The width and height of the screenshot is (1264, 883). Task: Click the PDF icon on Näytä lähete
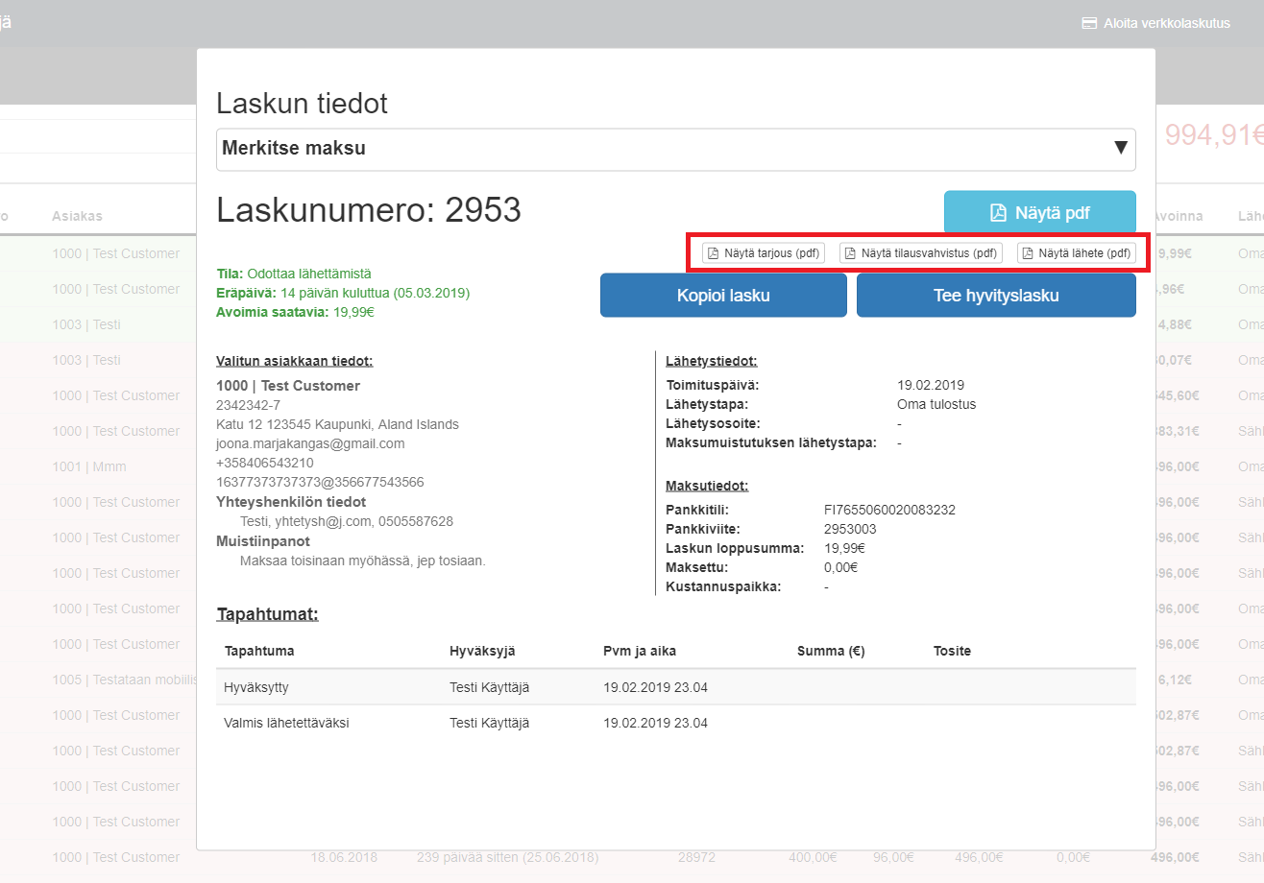tap(1028, 253)
